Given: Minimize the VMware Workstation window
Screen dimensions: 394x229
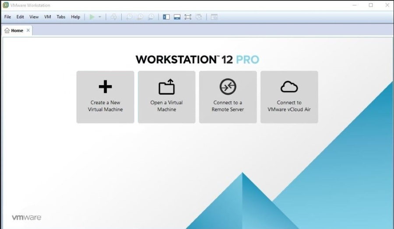Looking at the screenshot, I should pyautogui.click(x=355, y=5).
